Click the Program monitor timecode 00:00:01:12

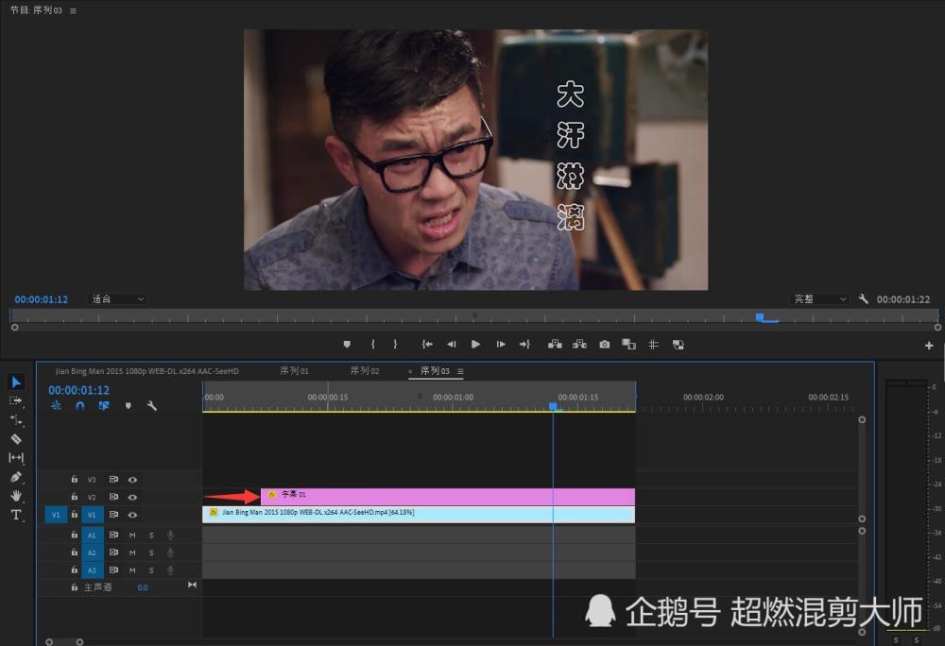click(x=42, y=299)
